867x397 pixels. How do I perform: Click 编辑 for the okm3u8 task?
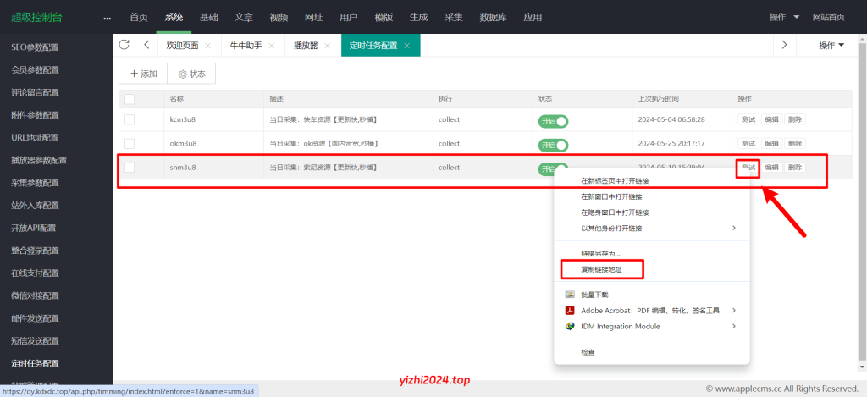pyautogui.click(x=771, y=144)
